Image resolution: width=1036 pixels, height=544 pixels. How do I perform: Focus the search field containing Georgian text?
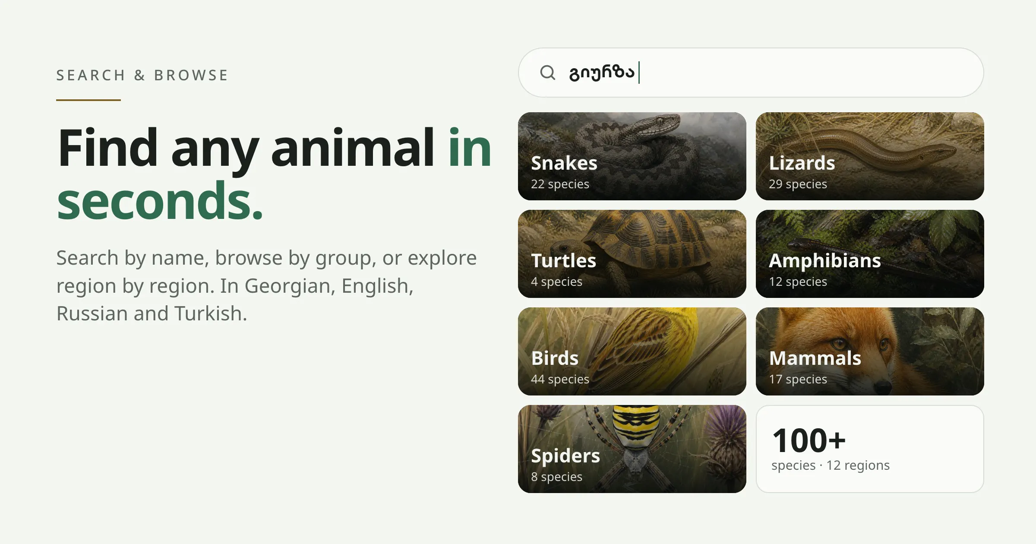(x=751, y=73)
